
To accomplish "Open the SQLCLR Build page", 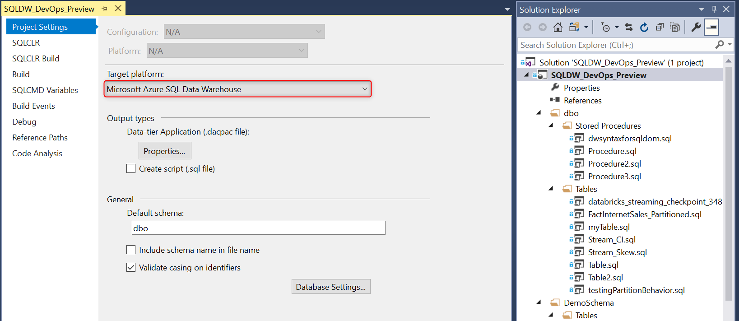I will tap(36, 58).
